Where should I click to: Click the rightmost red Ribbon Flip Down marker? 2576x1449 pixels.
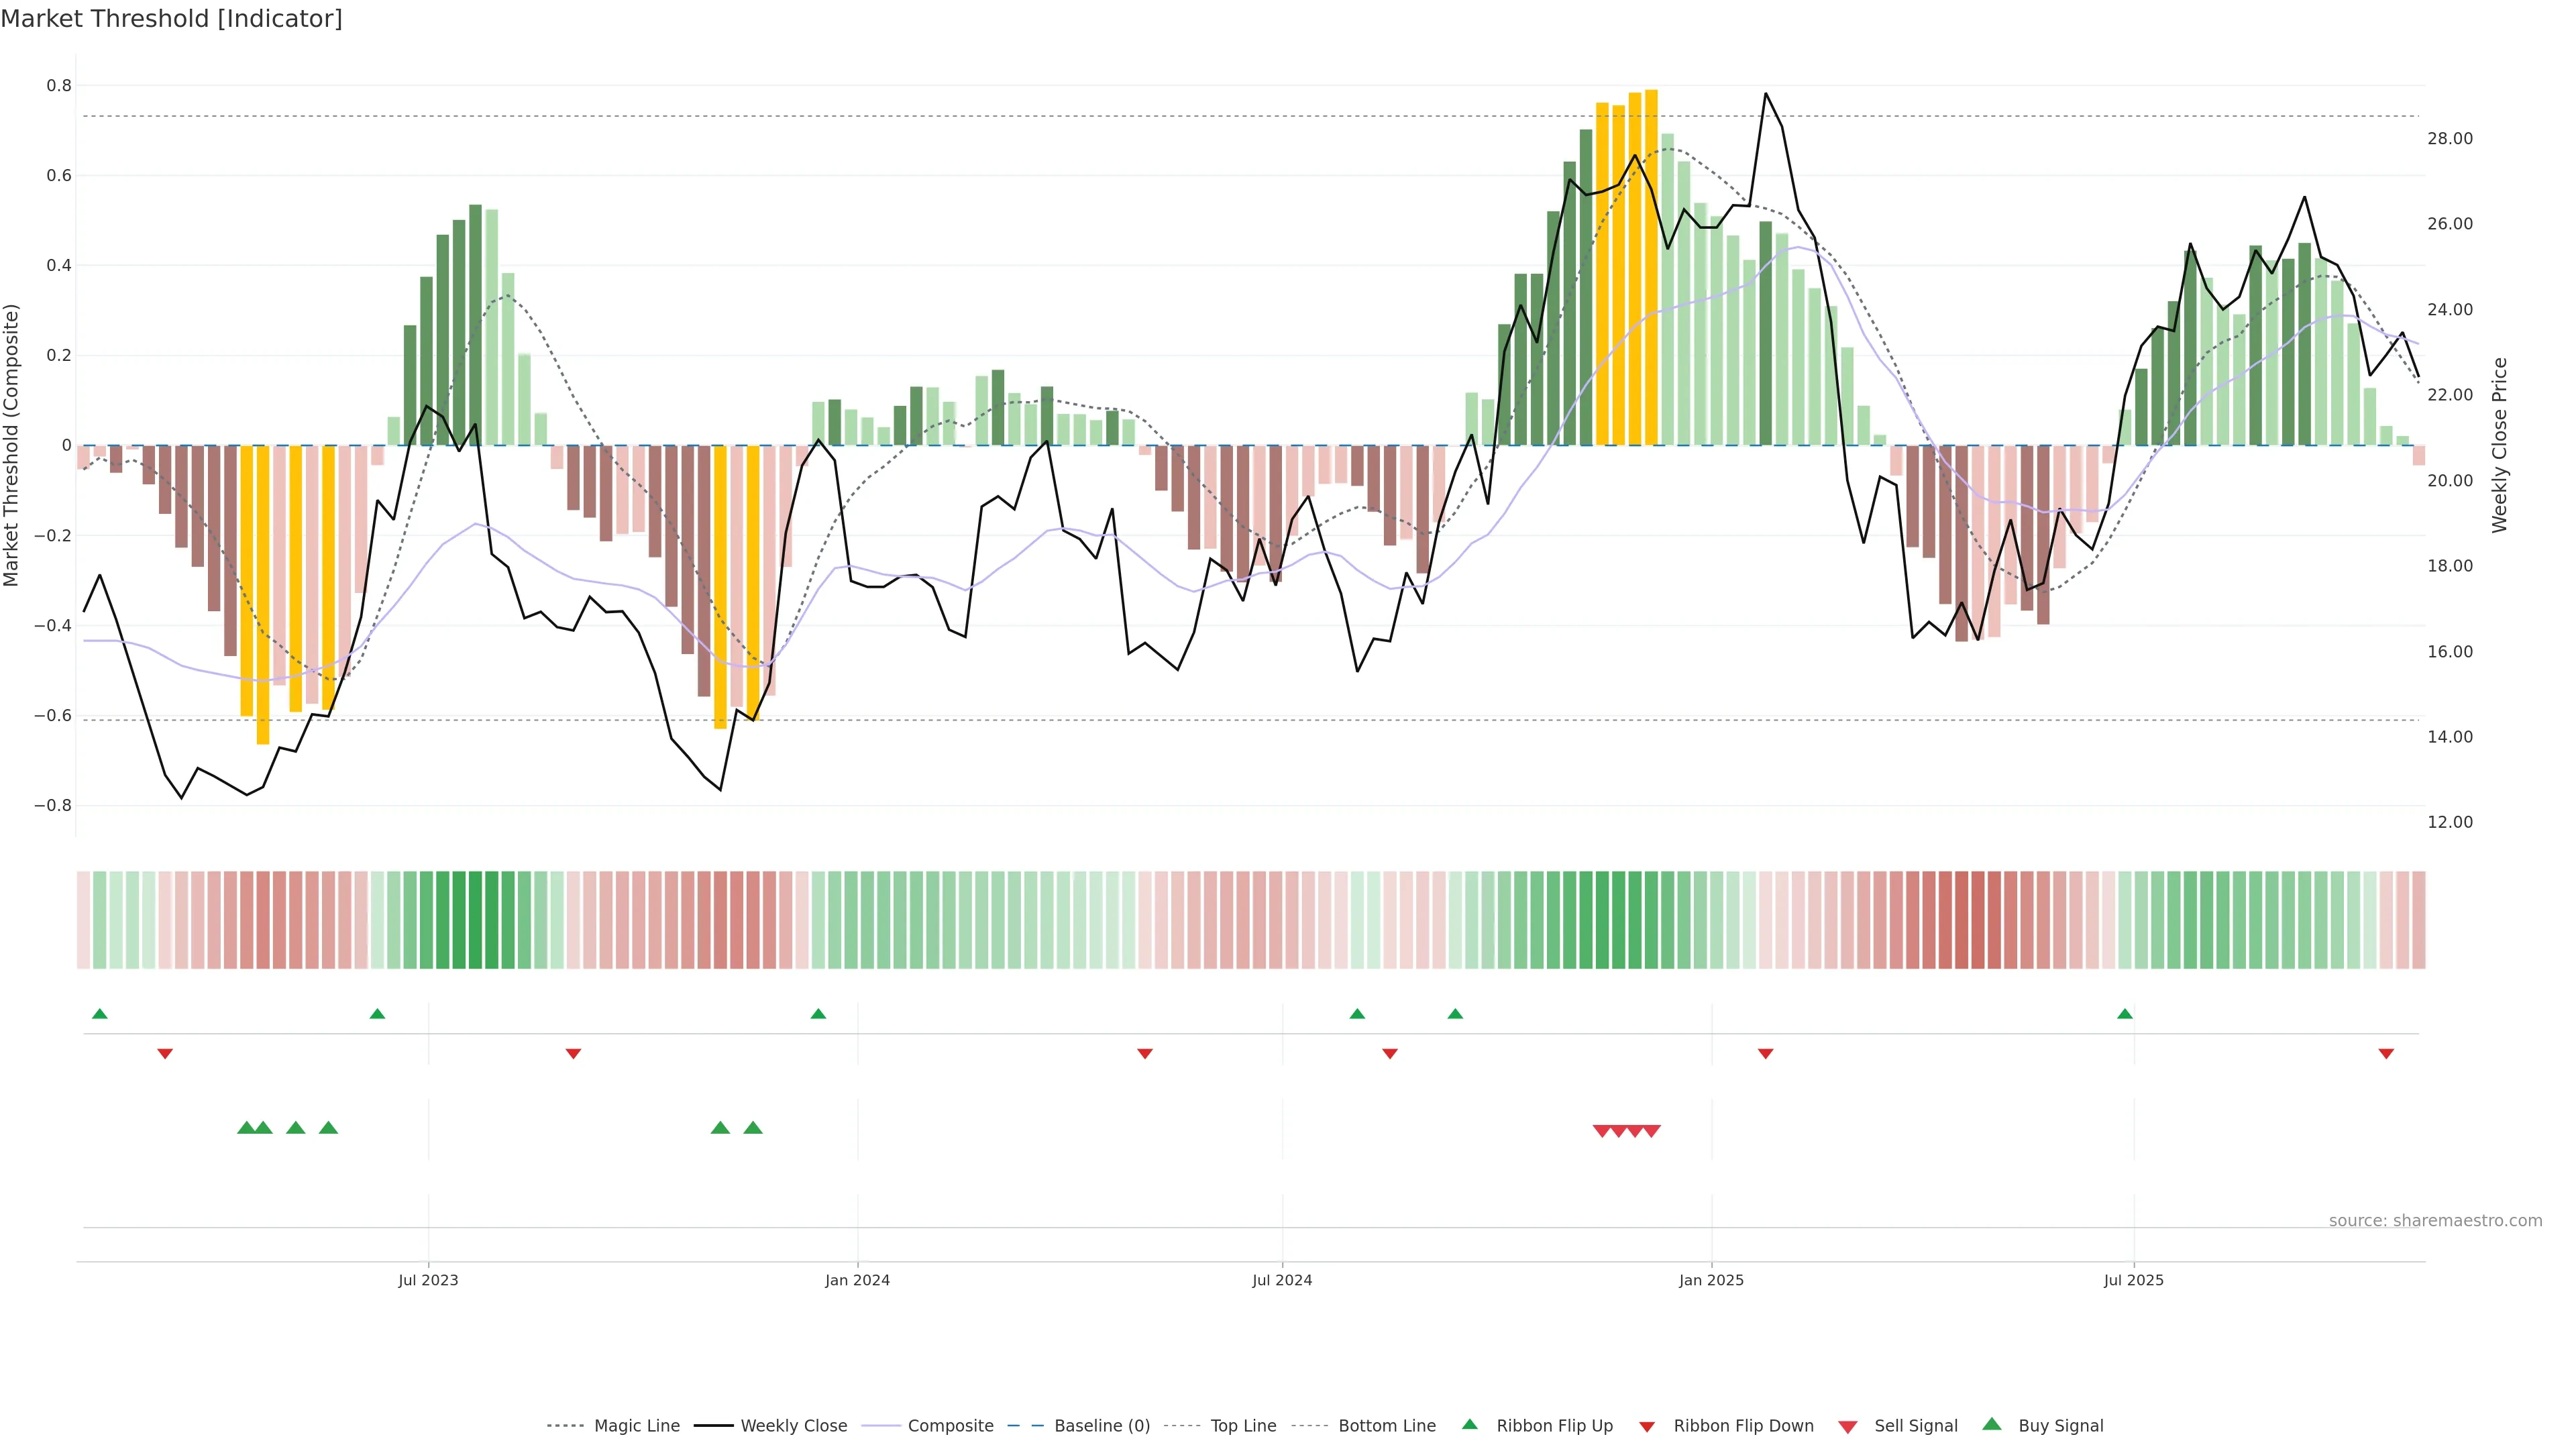2386,1054
